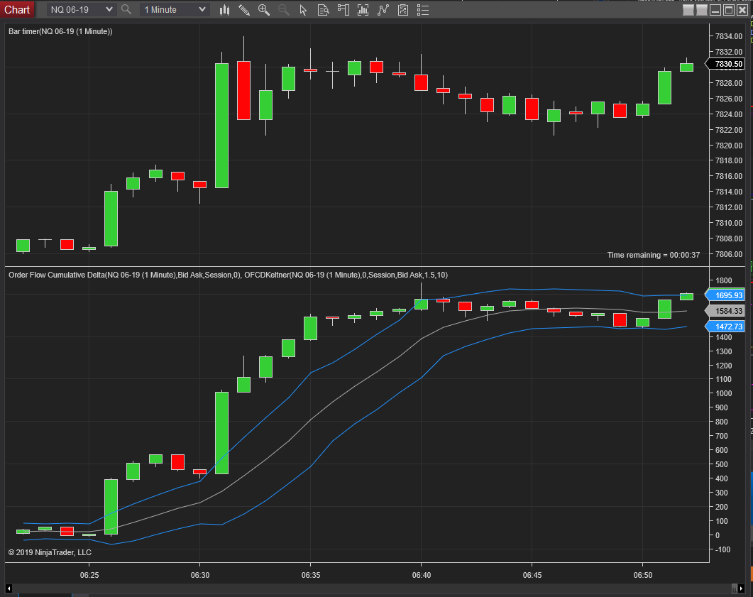Click the tall green 06:31 delta candle
The height and width of the screenshot is (597, 753).
221,433
